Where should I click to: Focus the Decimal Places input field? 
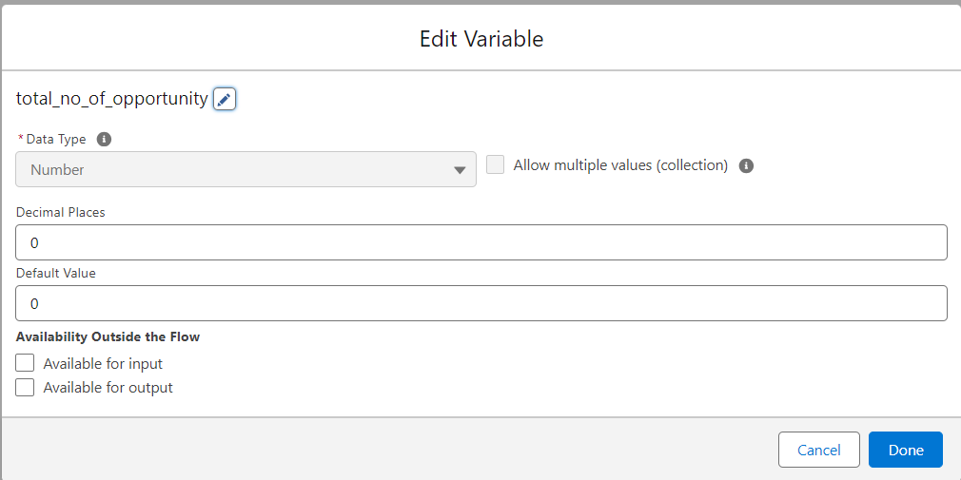(481, 242)
